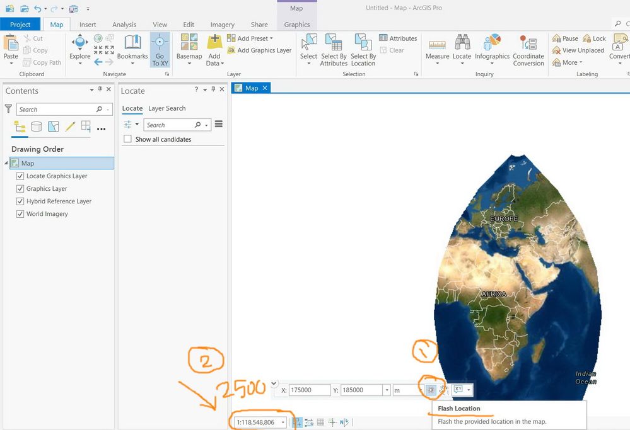Click Add Graphics Layer button
The height and width of the screenshot is (430, 630).
259,50
